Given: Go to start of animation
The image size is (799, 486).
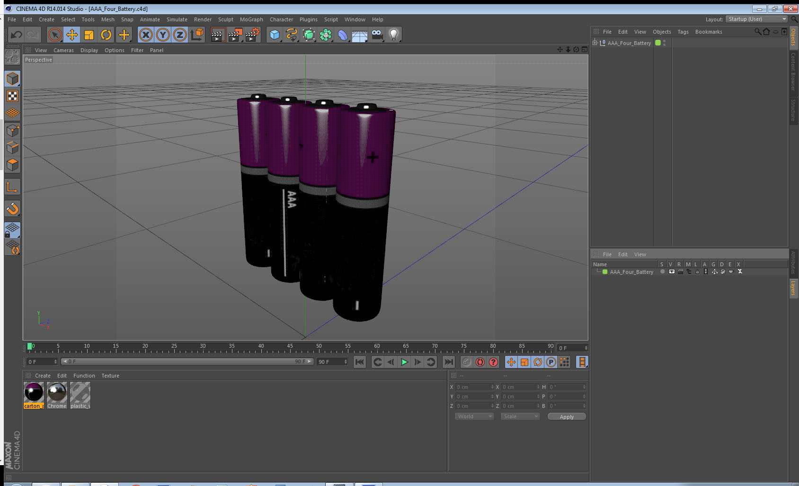Looking at the screenshot, I should 360,362.
